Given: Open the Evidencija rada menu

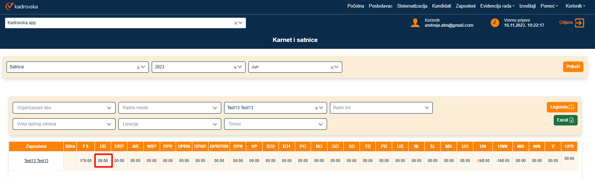Looking at the screenshot, I should point(497,6).
